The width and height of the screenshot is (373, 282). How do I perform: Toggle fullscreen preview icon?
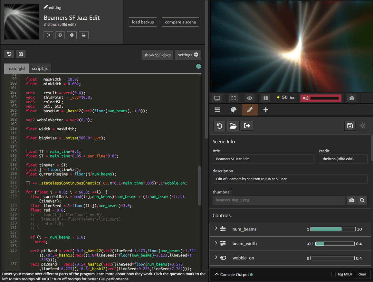click(x=233, y=98)
